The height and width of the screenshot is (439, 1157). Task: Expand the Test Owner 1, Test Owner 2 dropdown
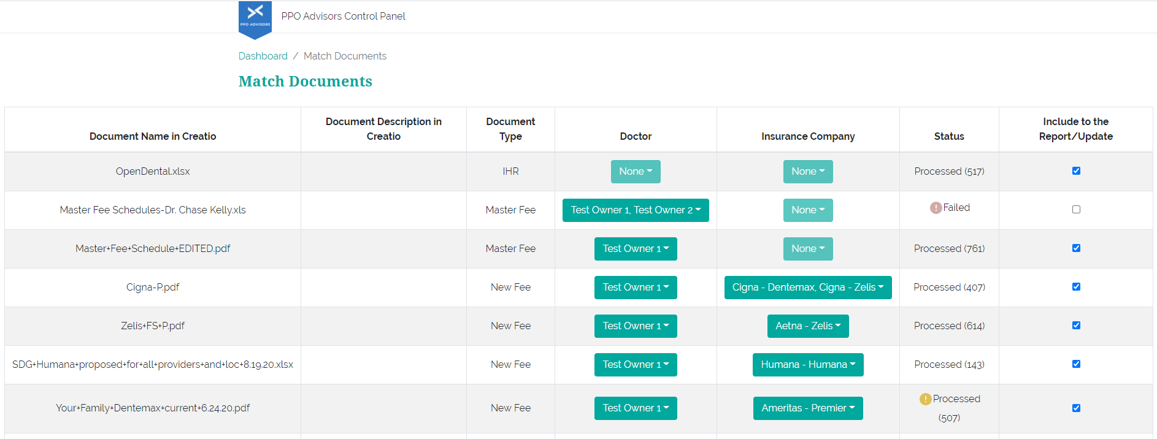636,210
